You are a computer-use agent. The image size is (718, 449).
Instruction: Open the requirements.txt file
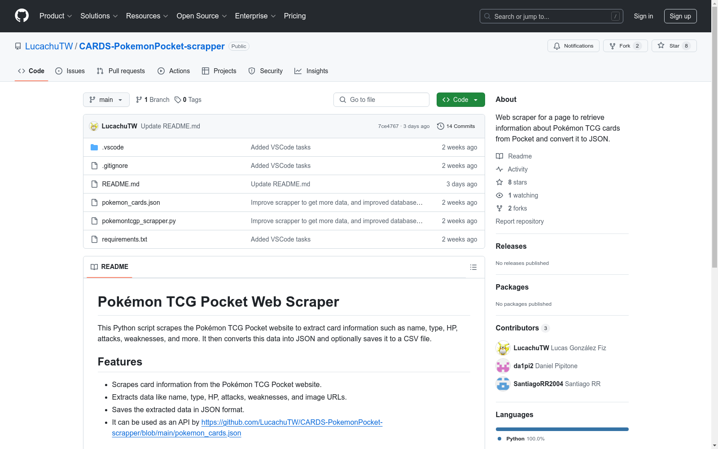(124, 239)
